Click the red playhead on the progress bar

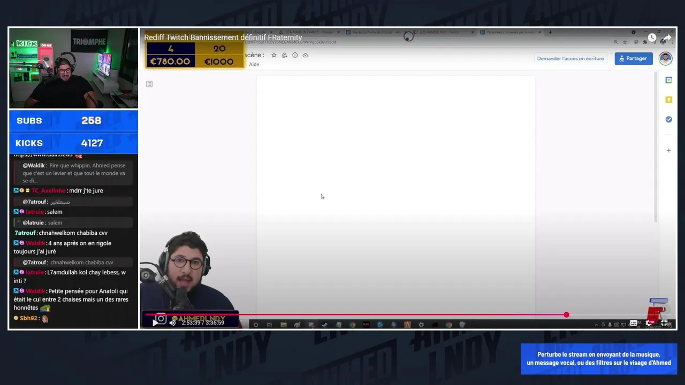(566, 315)
